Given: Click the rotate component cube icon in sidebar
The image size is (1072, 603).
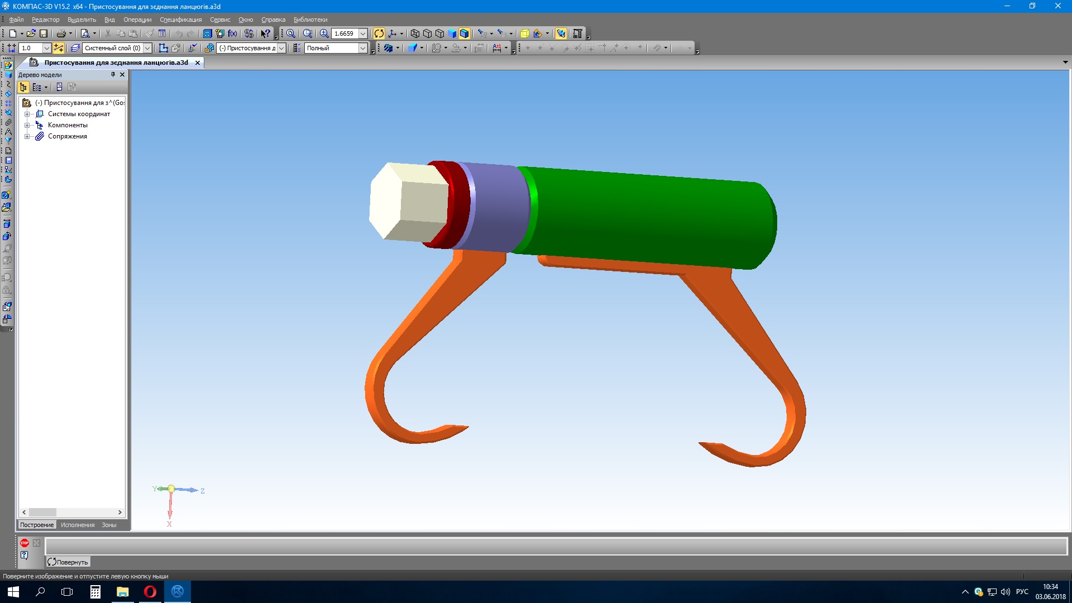Looking at the screenshot, I should click(7, 236).
